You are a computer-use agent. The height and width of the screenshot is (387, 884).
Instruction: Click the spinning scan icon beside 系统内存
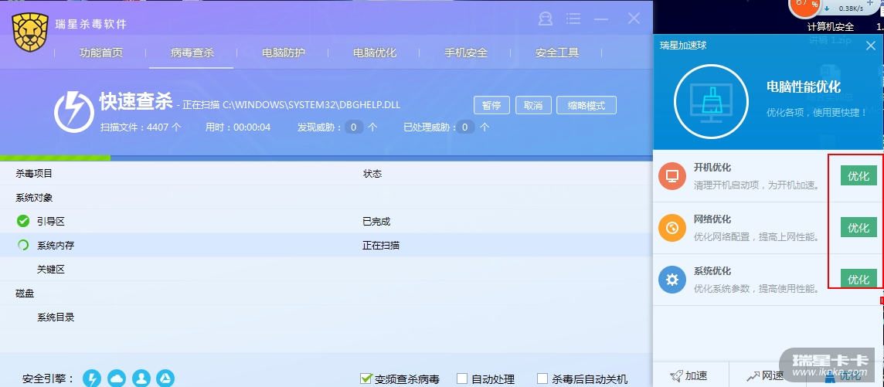click(23, 245)
